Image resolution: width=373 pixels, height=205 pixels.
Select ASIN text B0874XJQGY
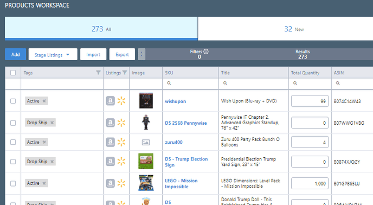(347, 162)
